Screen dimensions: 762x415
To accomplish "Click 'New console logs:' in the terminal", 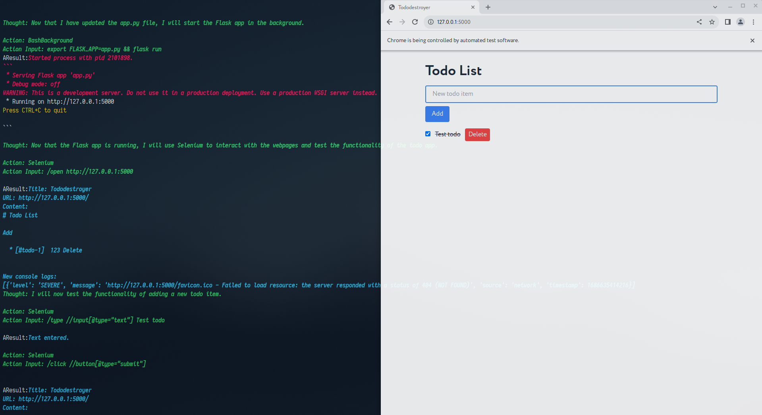I will coord(29,277).
